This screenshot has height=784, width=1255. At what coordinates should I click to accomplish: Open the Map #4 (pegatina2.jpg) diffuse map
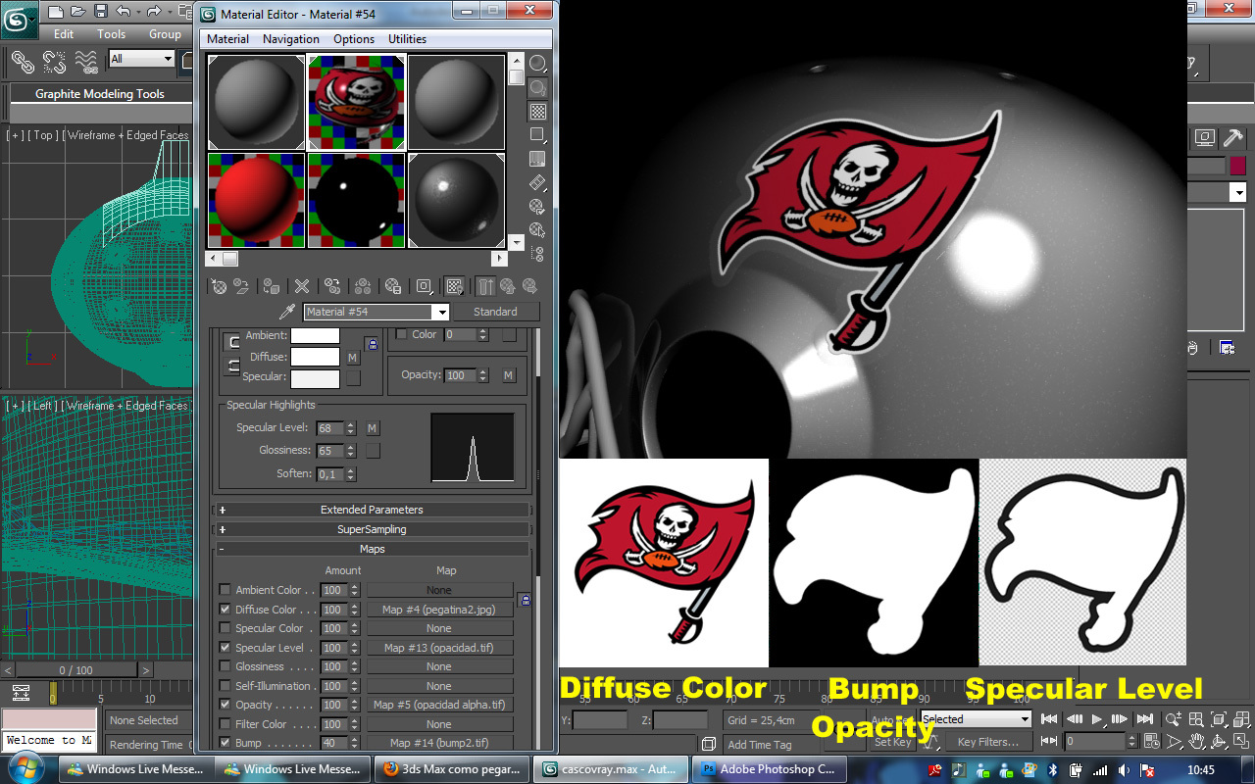pos(439,610)
